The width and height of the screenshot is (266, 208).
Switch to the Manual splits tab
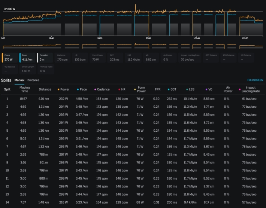[x=19, y=80]
